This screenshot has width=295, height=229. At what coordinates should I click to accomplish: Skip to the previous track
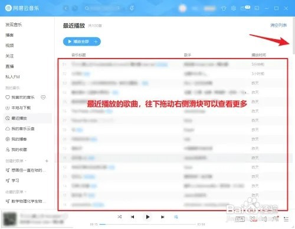[133, 217]
